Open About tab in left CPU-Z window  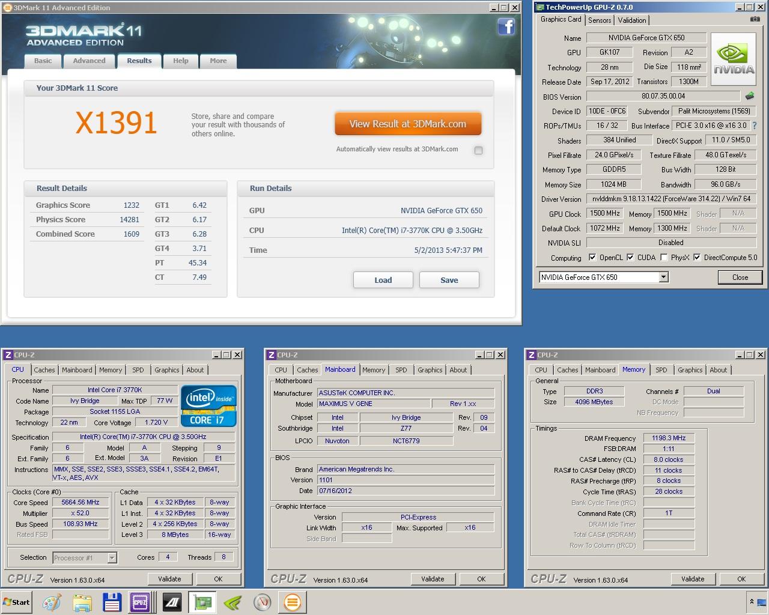tap(195, 370)
